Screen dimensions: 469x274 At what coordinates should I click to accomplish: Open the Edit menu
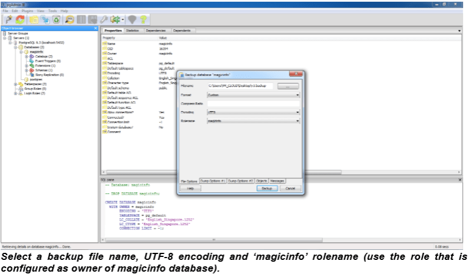pos(15,11)
